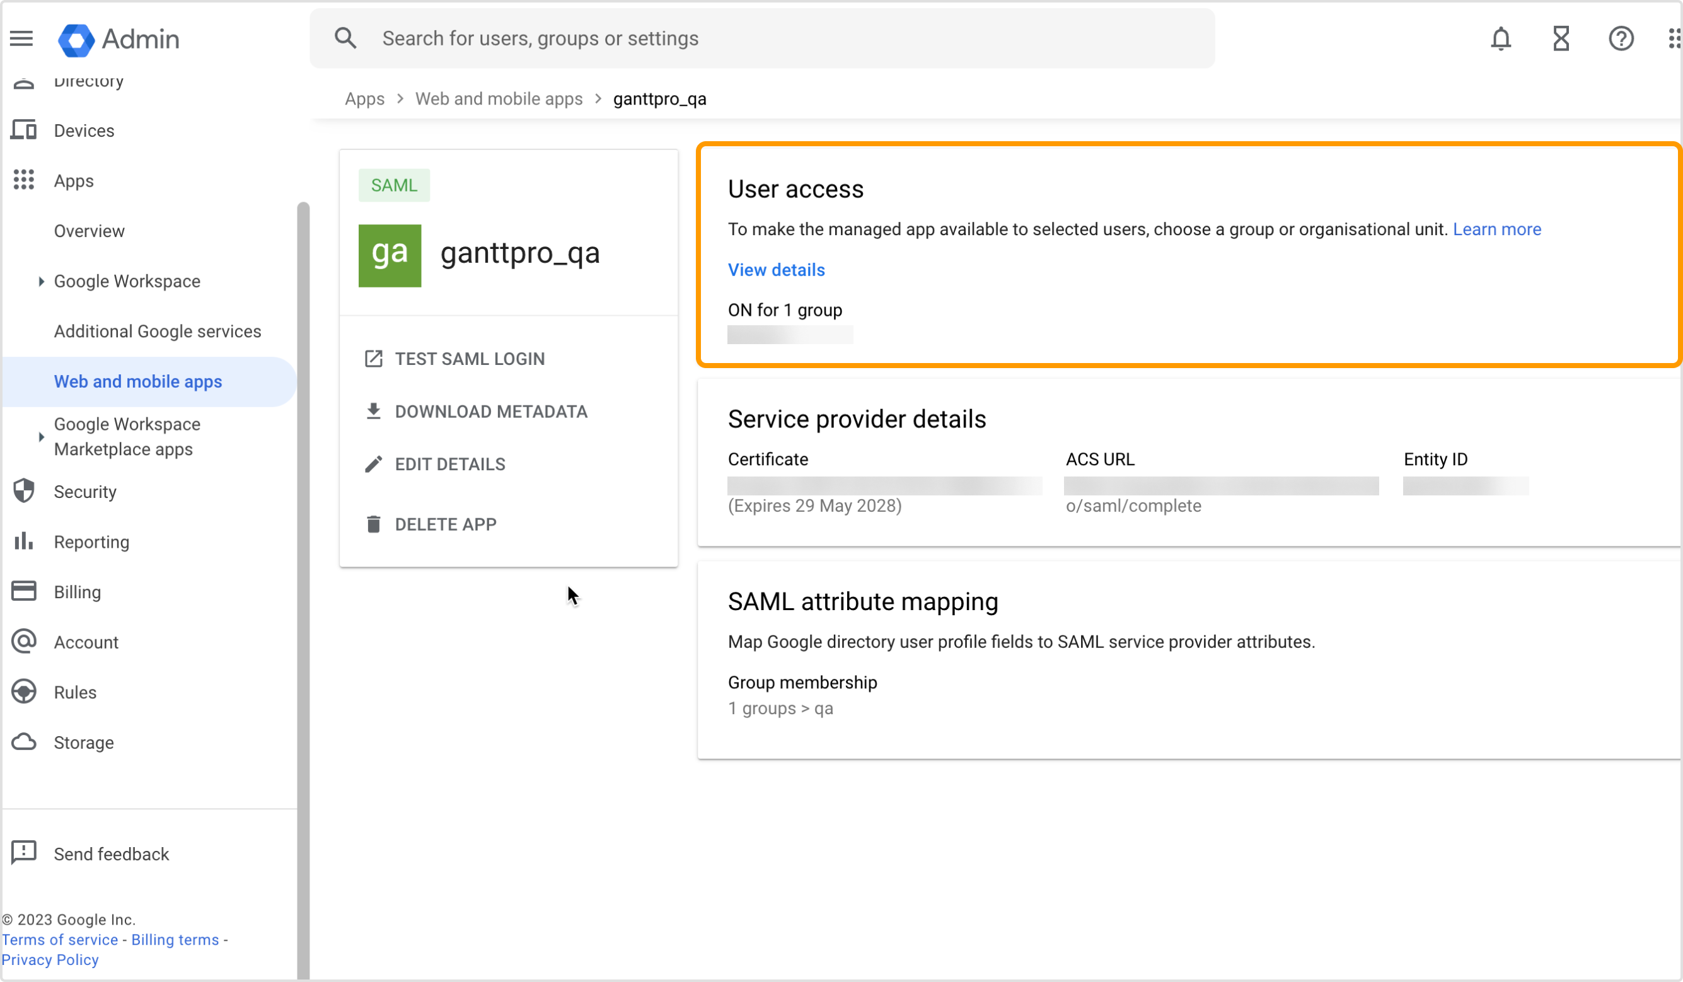Click the User access heading
The image size is (1683, 982).
(795, 189)
